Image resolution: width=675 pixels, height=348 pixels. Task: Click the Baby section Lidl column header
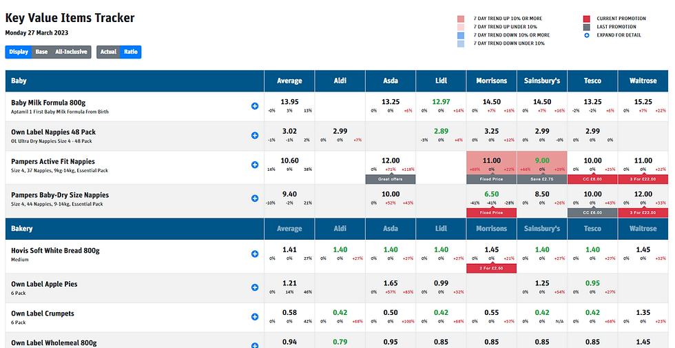(x=441, y=81)
